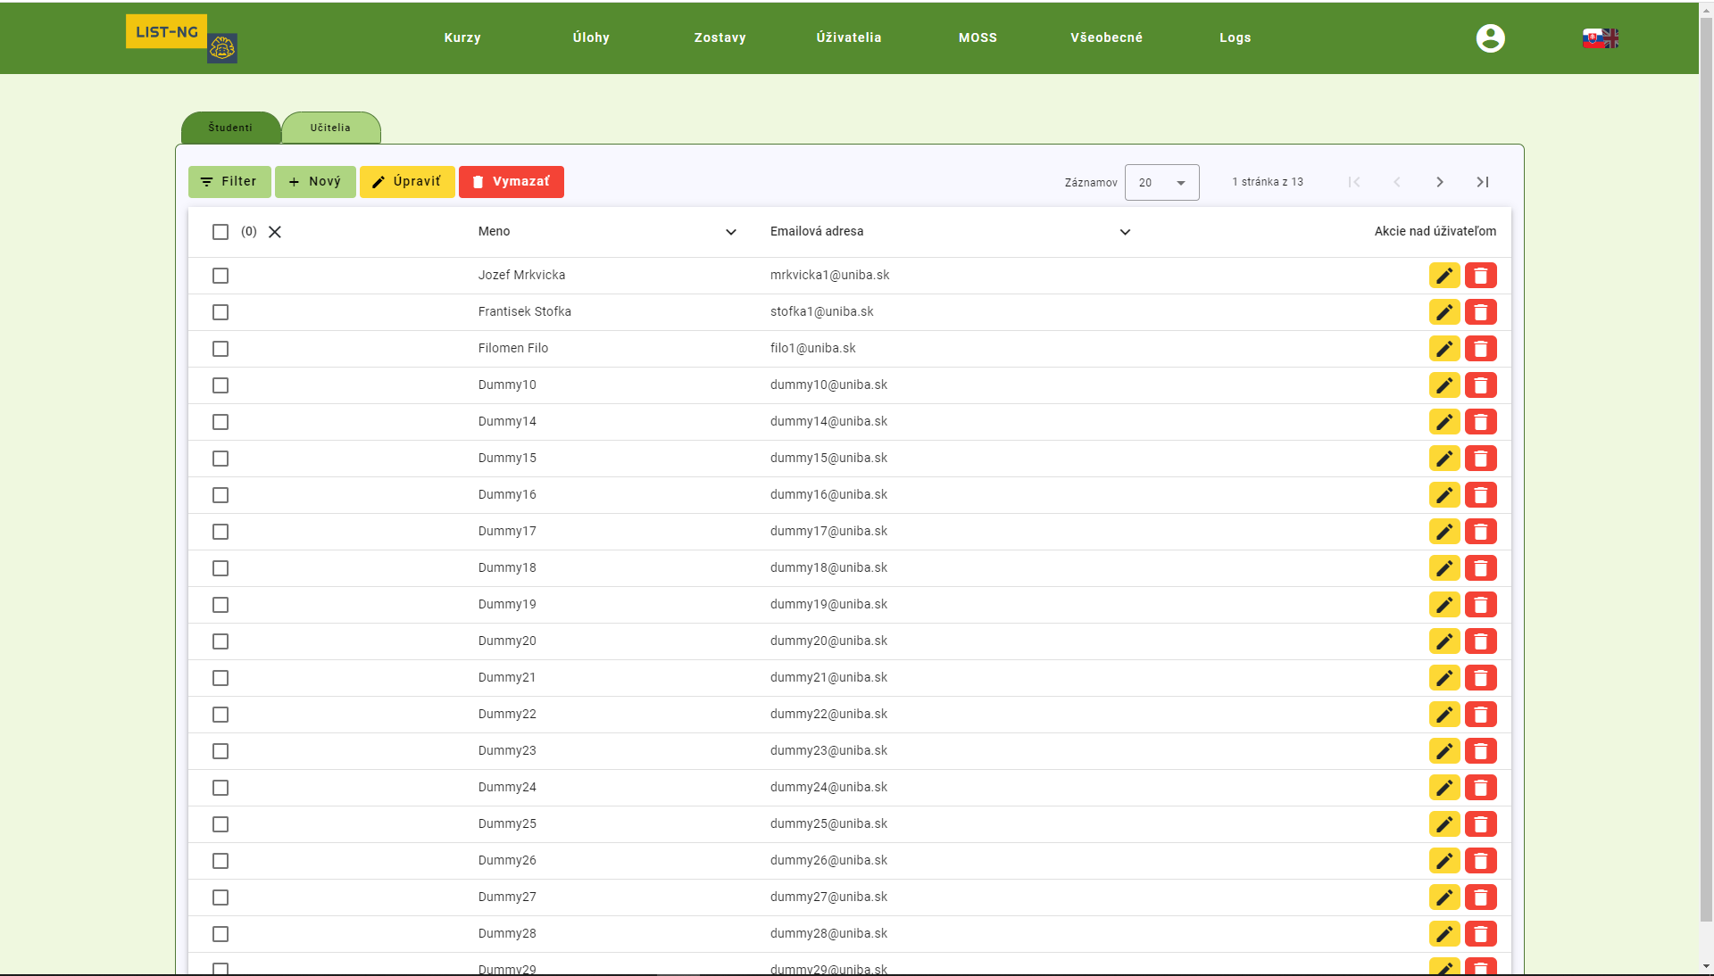1714x976 pixels.
Task: Click the user account profile icon
Action: 1490,38
